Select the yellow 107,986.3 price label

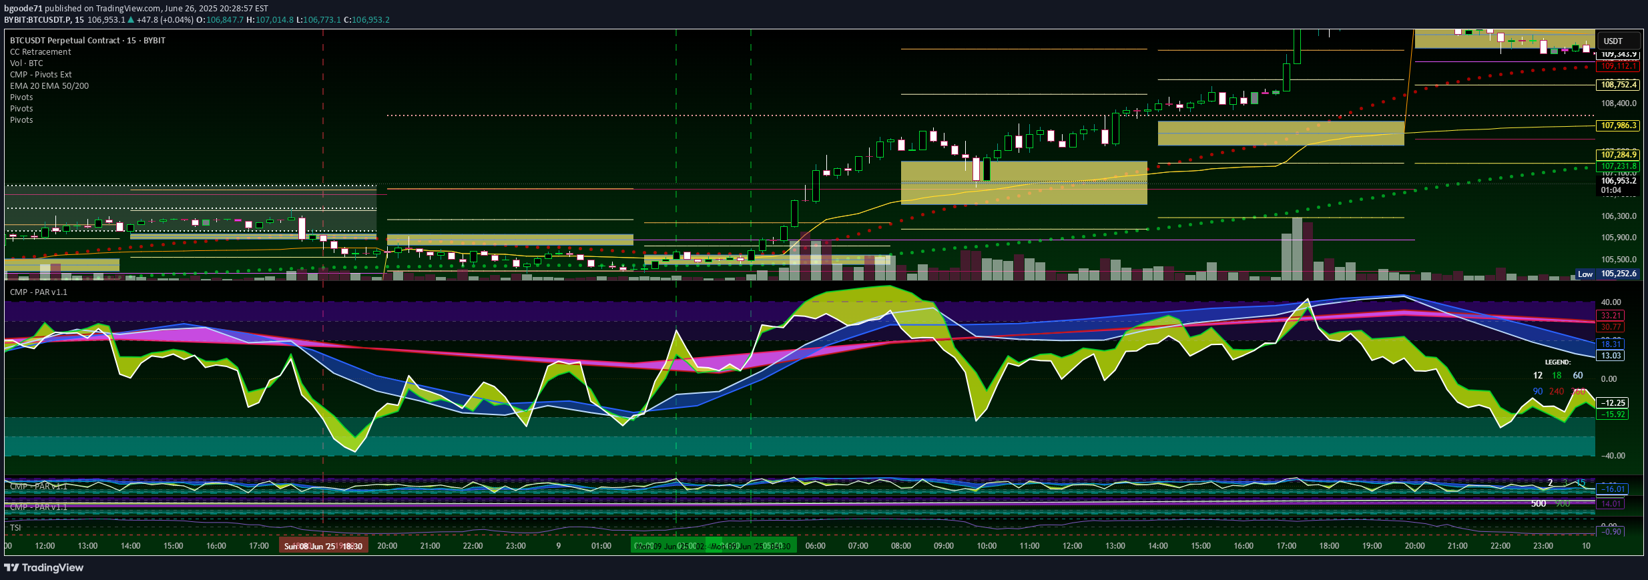(1618, 125)
